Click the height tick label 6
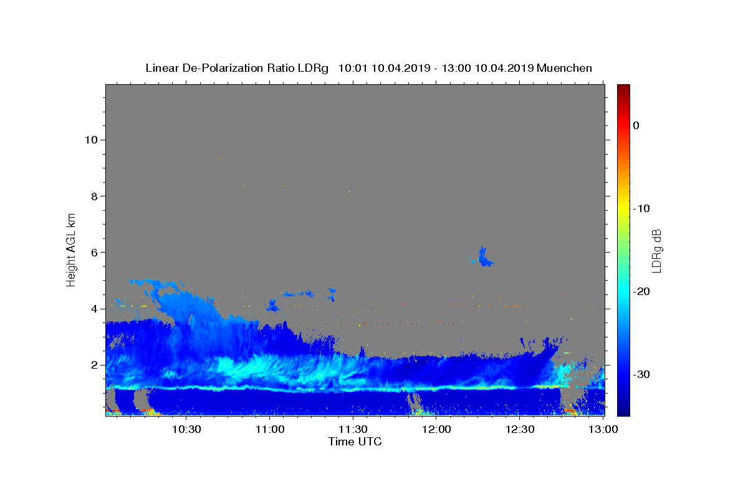The height and width of the screenshot is (499, 748). [x=94, y=252]
